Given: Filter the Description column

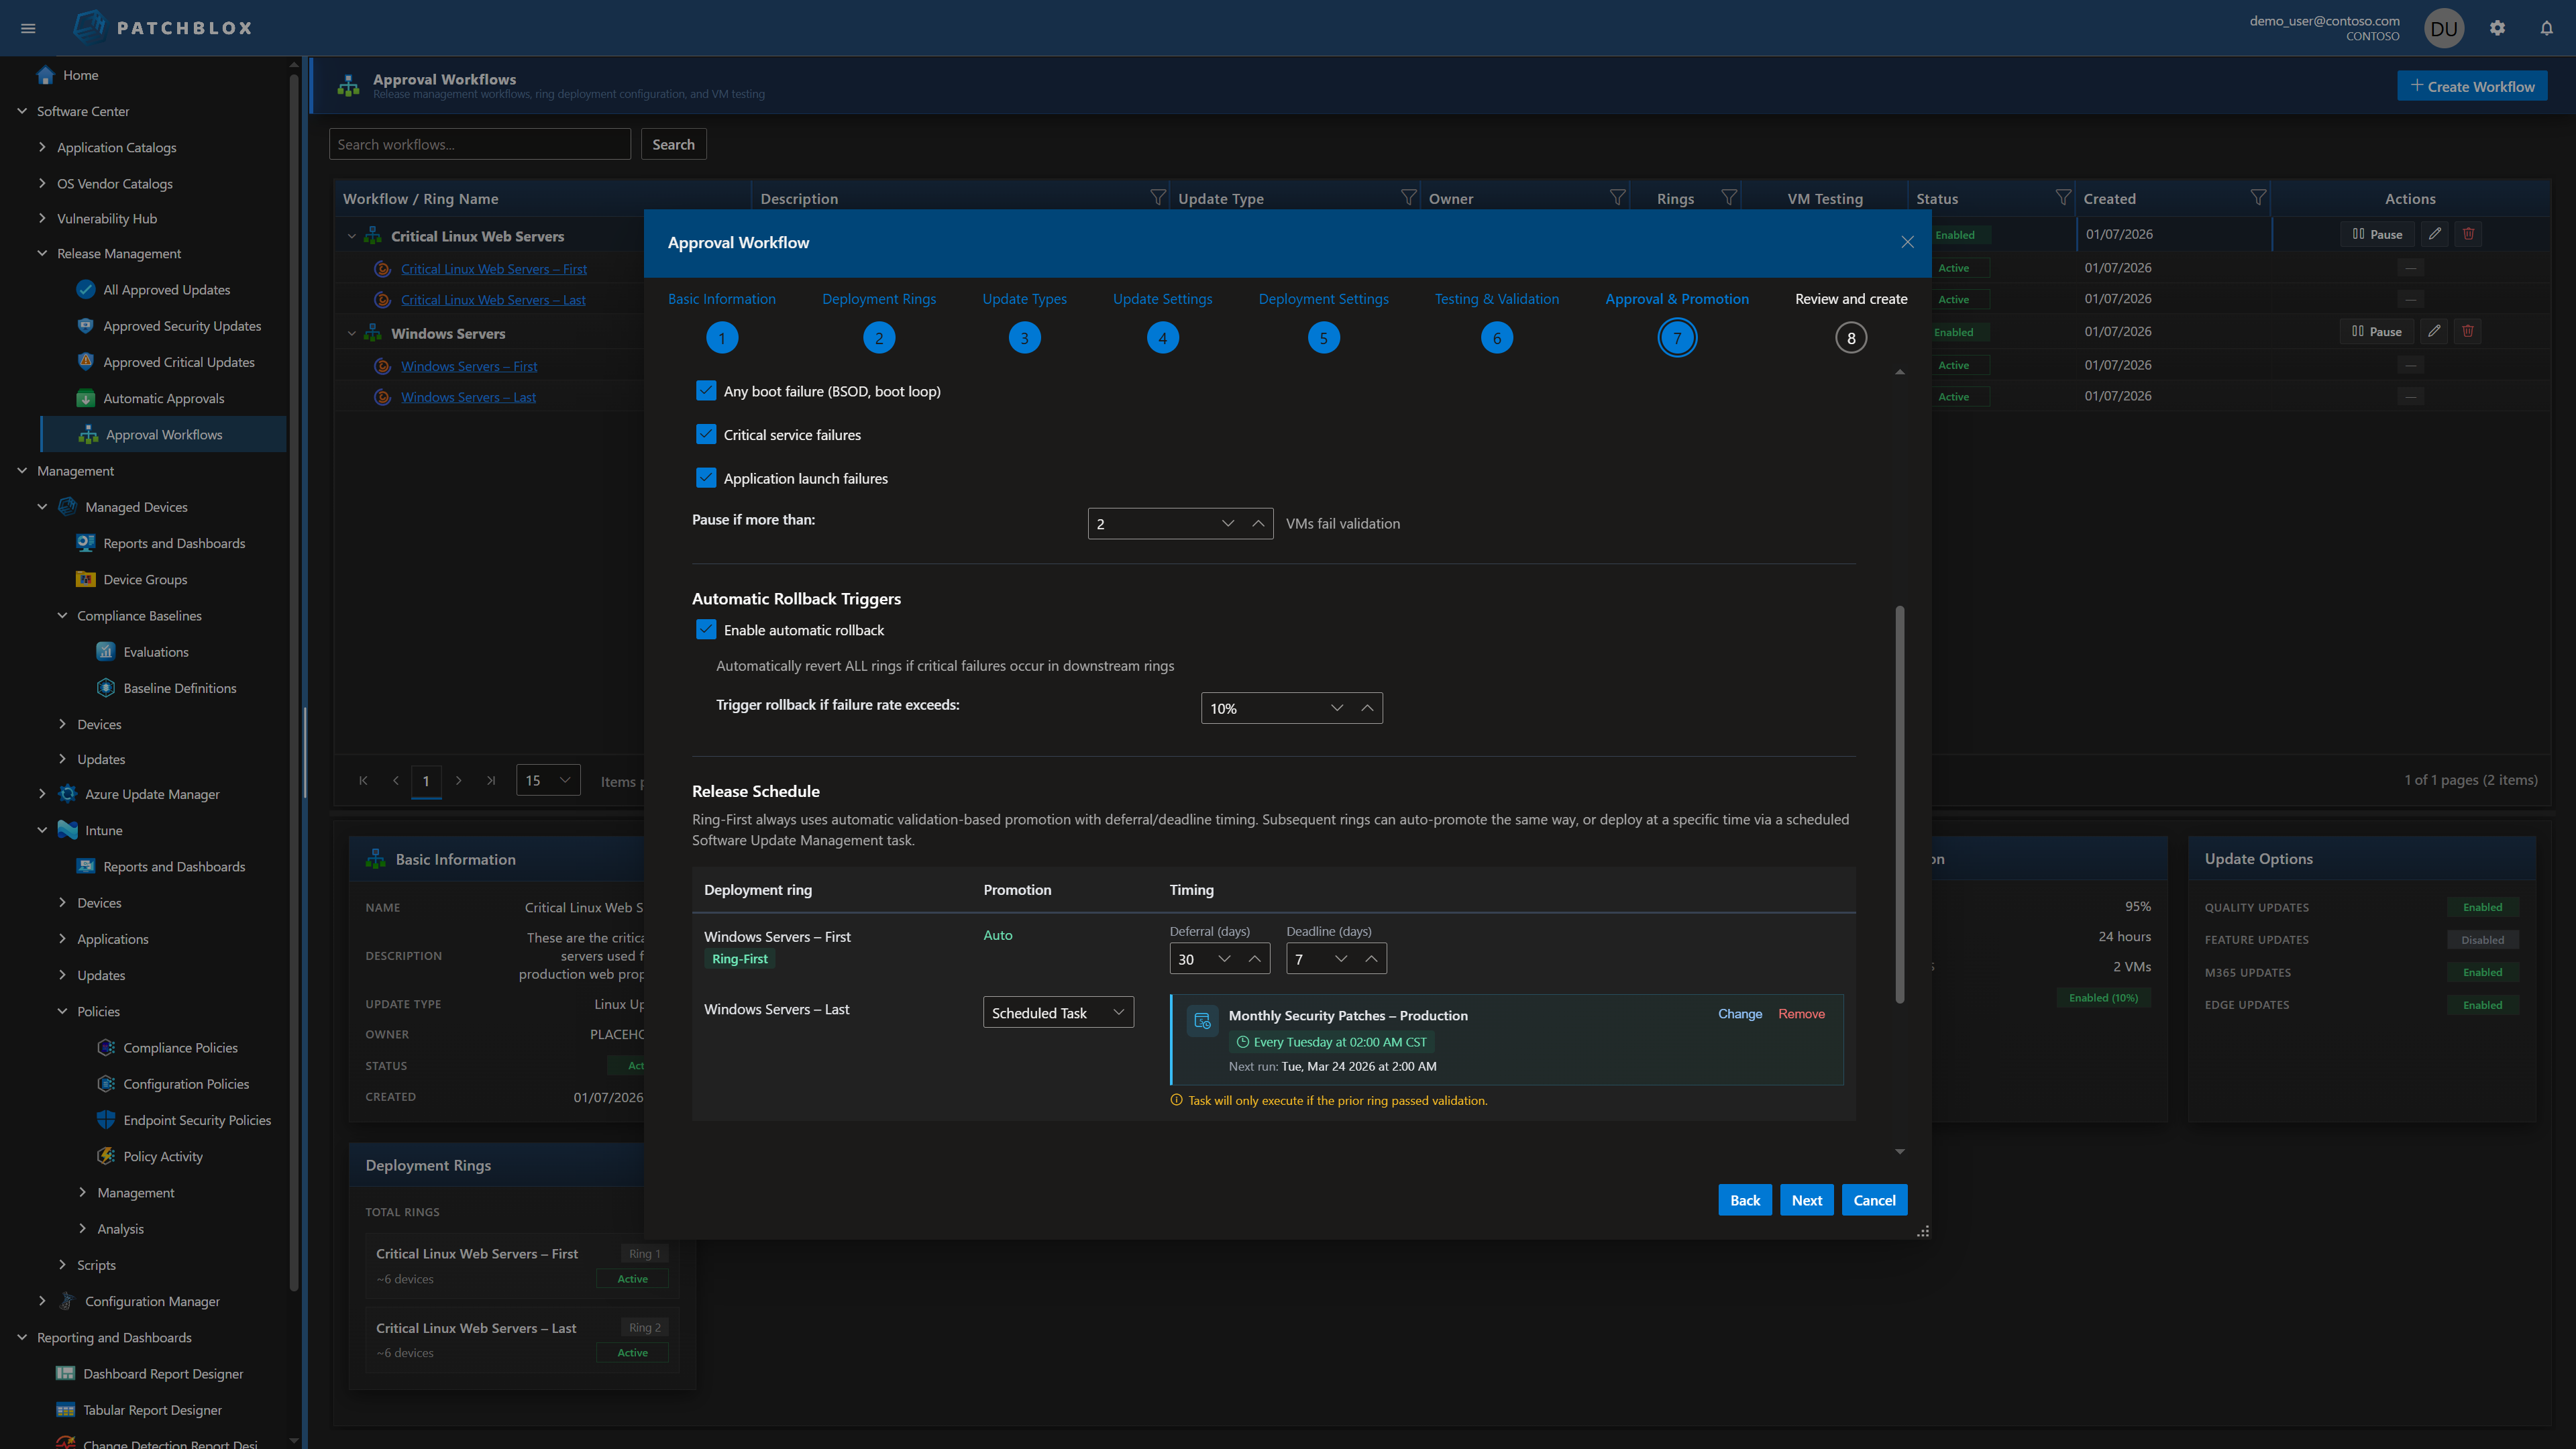Looking at the screenshot, I should (1157, 198).
